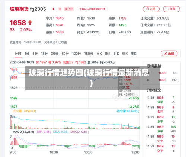Image resolution: width=186 pixels, height=157 pixels.
Task: Click the 持仓量:45.60万 label
Action: 128,111
